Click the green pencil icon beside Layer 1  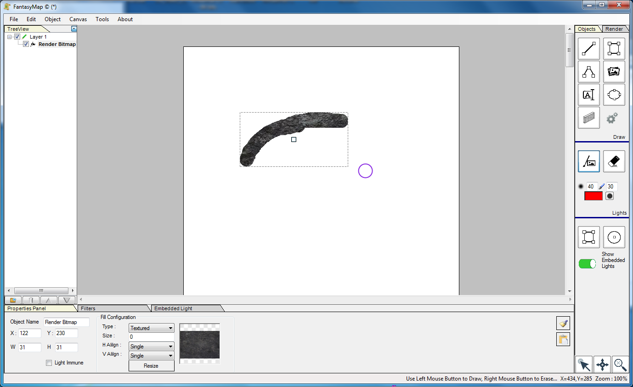click(x=24, y=37)
